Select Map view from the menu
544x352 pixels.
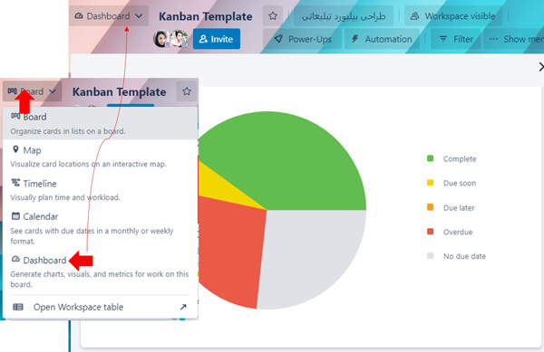click(101, 157)
